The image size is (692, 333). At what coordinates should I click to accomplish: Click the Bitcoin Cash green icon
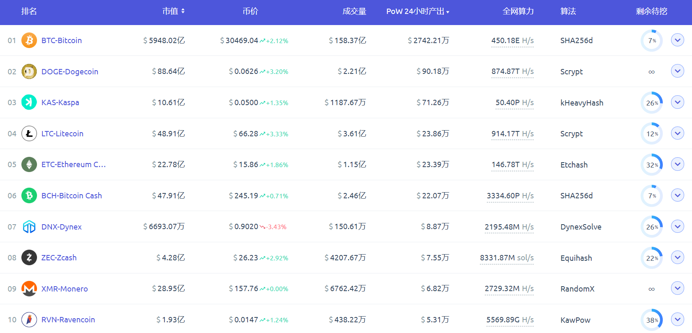29,195
